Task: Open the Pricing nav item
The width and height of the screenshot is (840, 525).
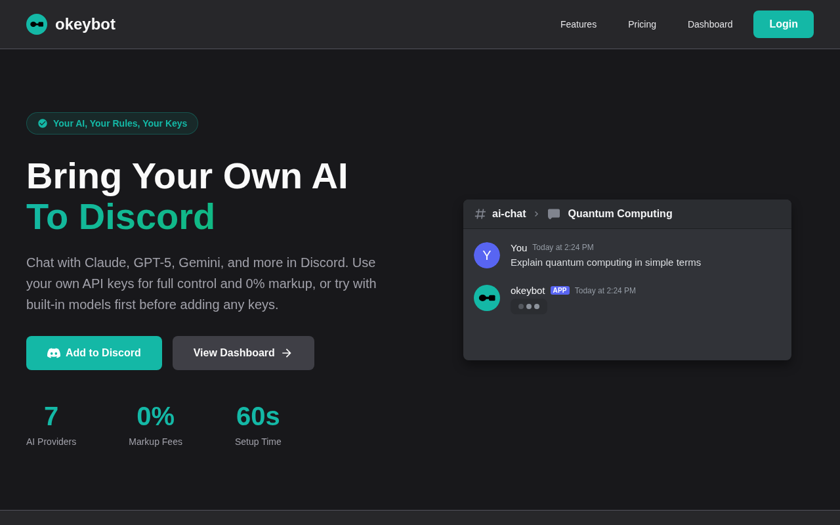Action: coord(642,24)
